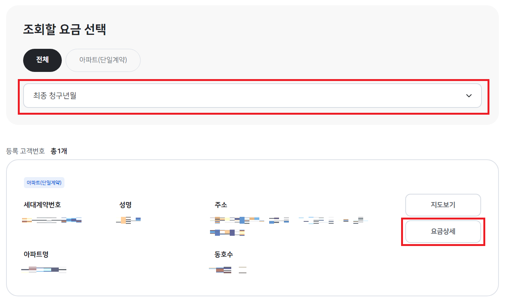Open 요금상세 for the registered contract

[x=443, y=231]
